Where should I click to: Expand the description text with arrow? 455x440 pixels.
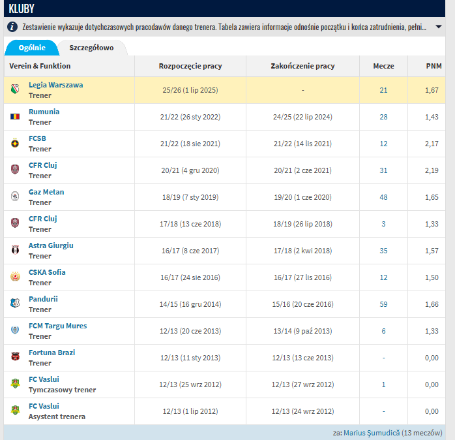point(438,27)
